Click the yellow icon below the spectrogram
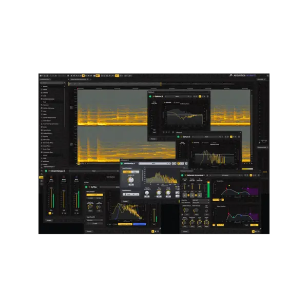The image size is (308, 308). click(79, 163)
